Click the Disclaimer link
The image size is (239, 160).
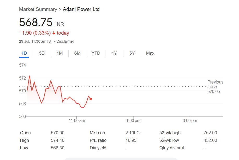[x=65, y=41]
